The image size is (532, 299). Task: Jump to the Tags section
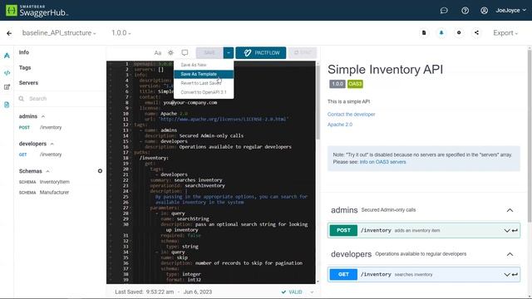coord(25,68)
